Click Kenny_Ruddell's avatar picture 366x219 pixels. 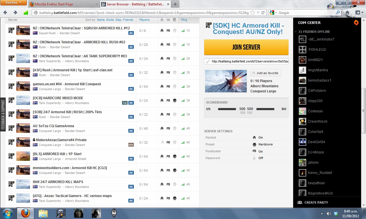tap(303, 173)
